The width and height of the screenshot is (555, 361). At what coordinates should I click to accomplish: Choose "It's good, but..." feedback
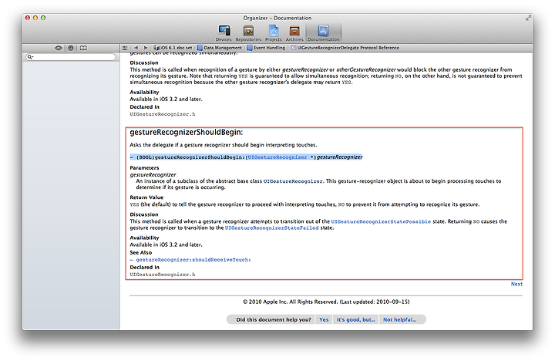(355, 319)
